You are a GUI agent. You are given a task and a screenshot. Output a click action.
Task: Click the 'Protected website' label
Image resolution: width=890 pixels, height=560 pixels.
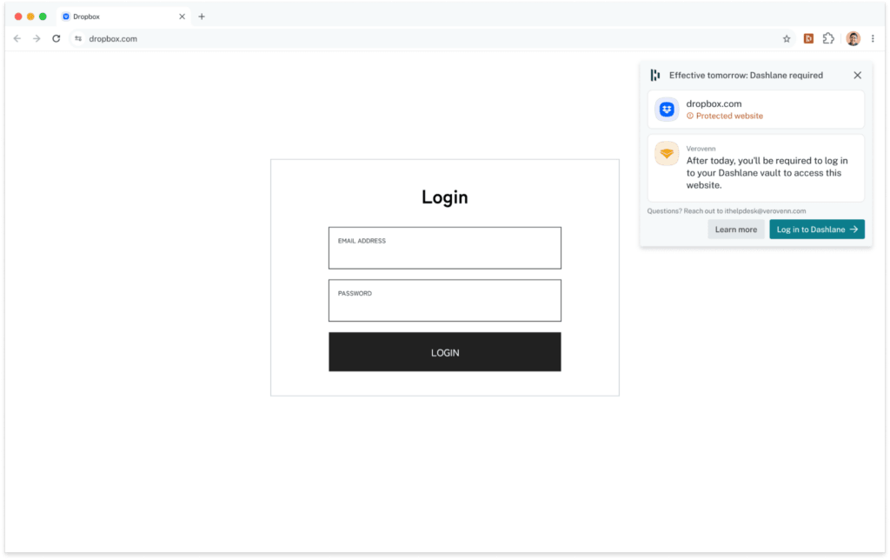[729, 116]
